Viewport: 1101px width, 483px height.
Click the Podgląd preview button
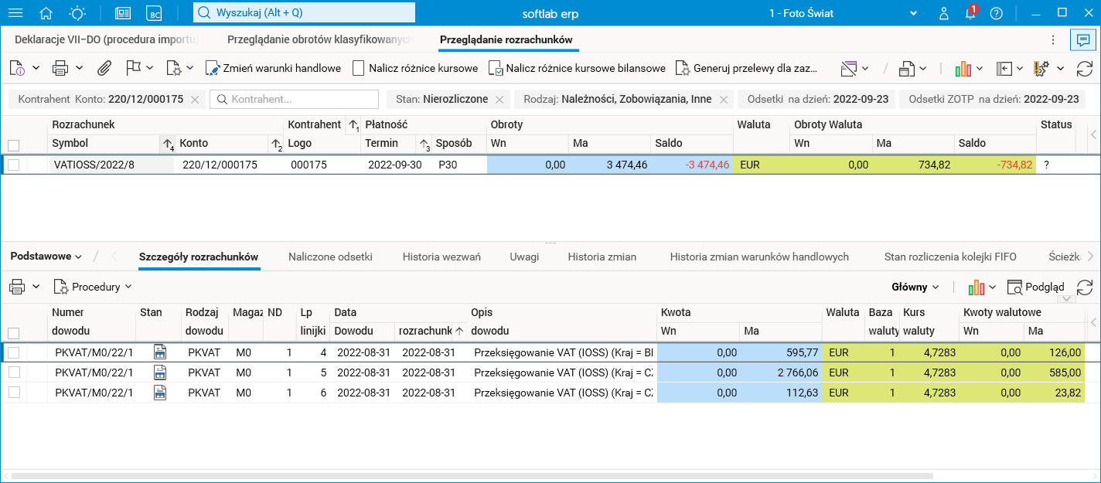tap(1036, 287)
